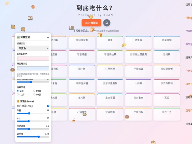Image resolution: width=192 pixels, height=144 pixels.
Task: Click the slider above 弹幕区域 label
Action: (33, 82)
